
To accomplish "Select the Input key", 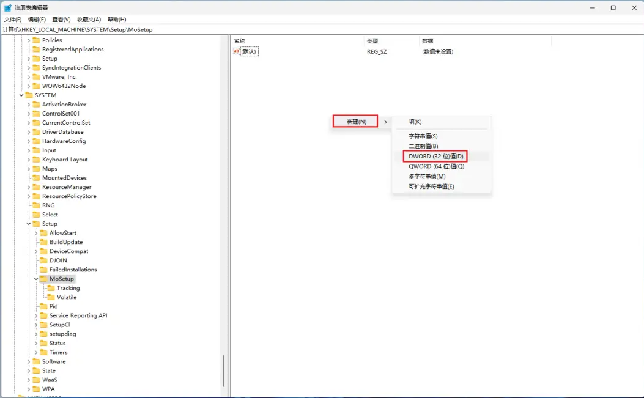I will (x=49, y=150).
